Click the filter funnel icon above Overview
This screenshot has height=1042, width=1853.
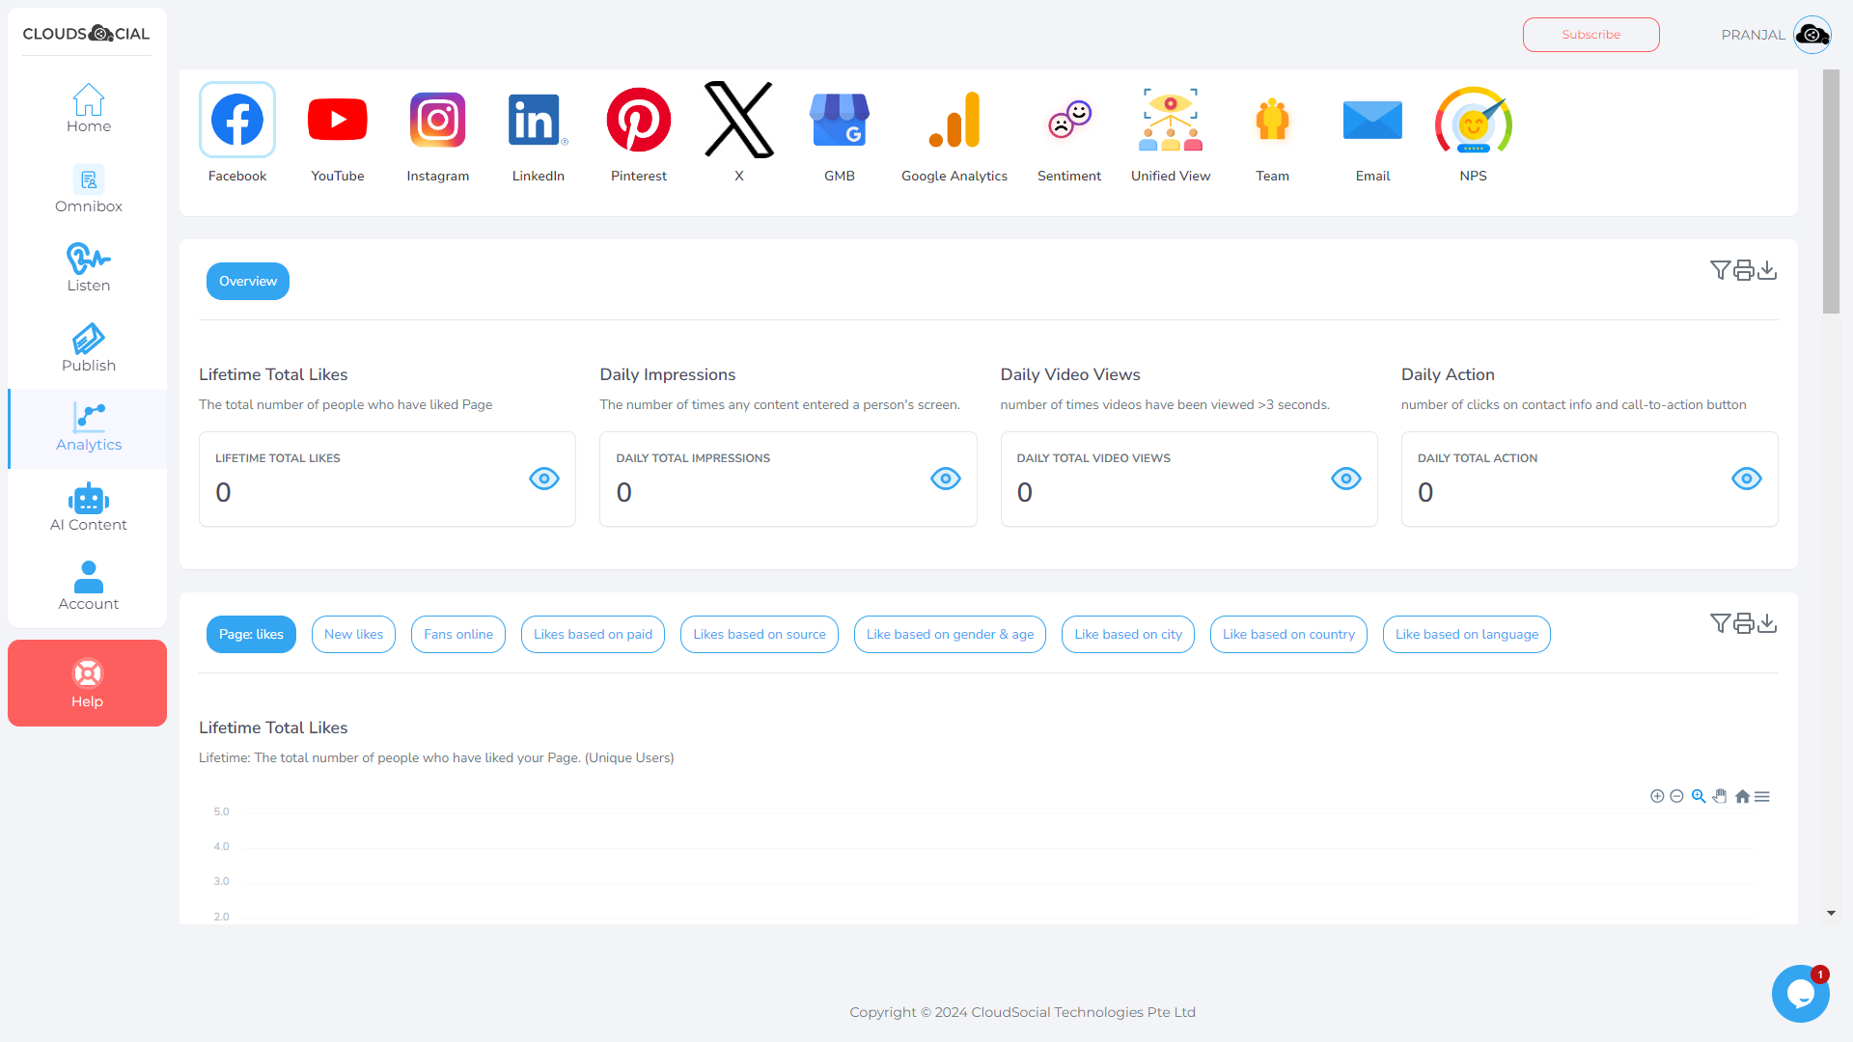coord(1719,269)
